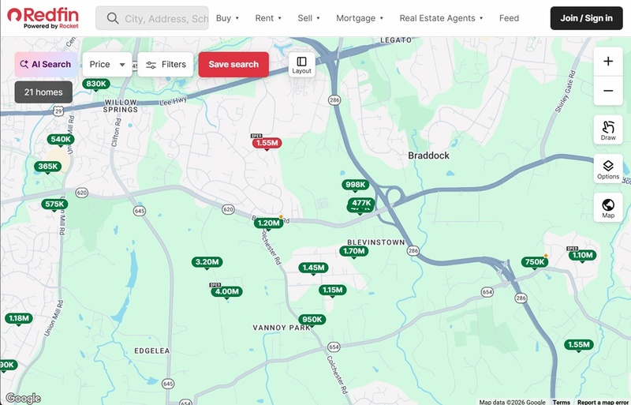The width and height of the screenshot is (631, 405).
Task: Click the Join / Sign in button
Action: 586,18
